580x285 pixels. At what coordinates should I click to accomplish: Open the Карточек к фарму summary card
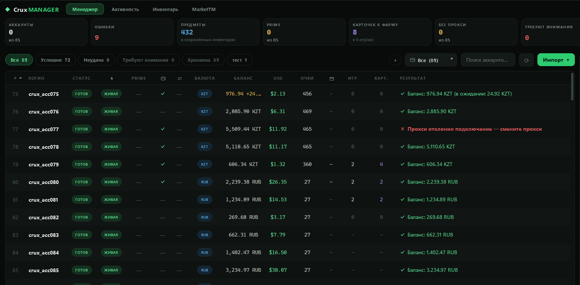390,32
